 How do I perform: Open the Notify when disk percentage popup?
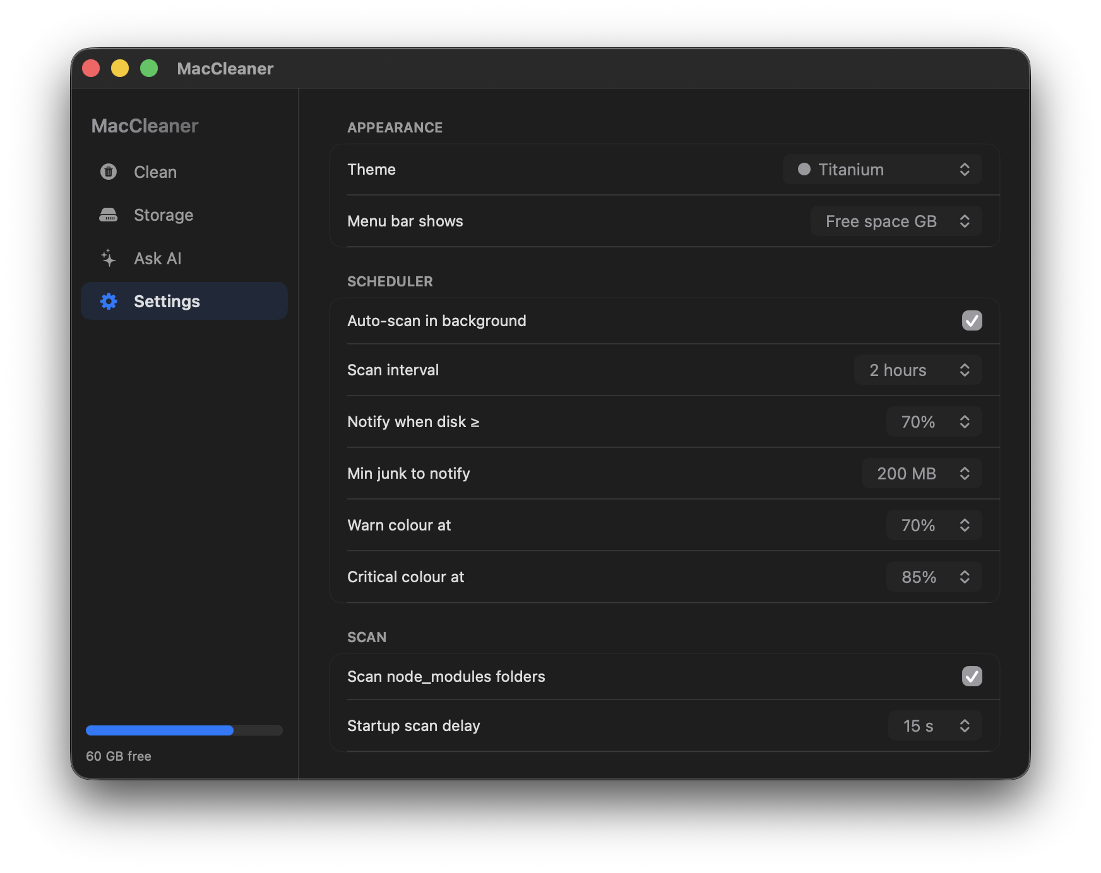pyautogui.click(x=934, y=421)
